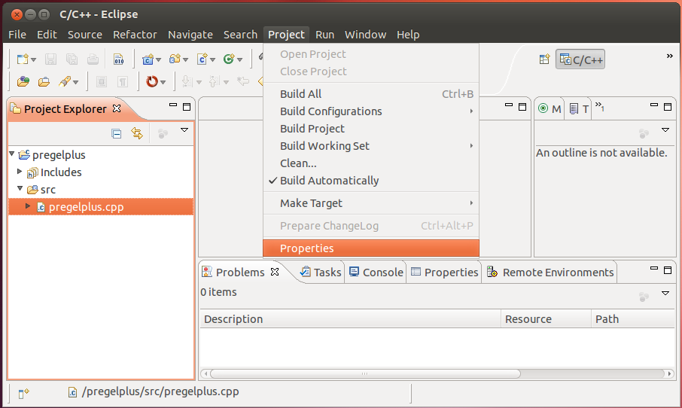Switch to the Tasks tab
This screenshot has width=682, height=408.
(x=321, y=273)
